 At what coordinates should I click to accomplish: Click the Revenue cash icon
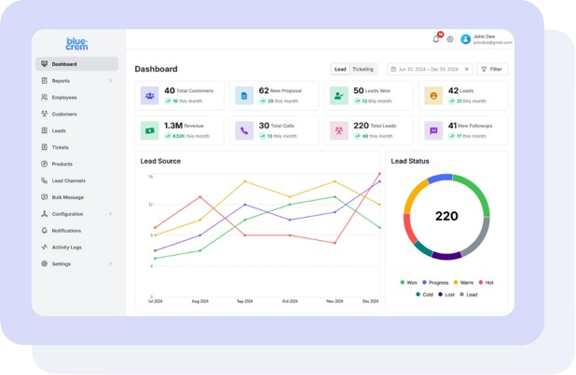pyautogui.click(x=149, y=130)
